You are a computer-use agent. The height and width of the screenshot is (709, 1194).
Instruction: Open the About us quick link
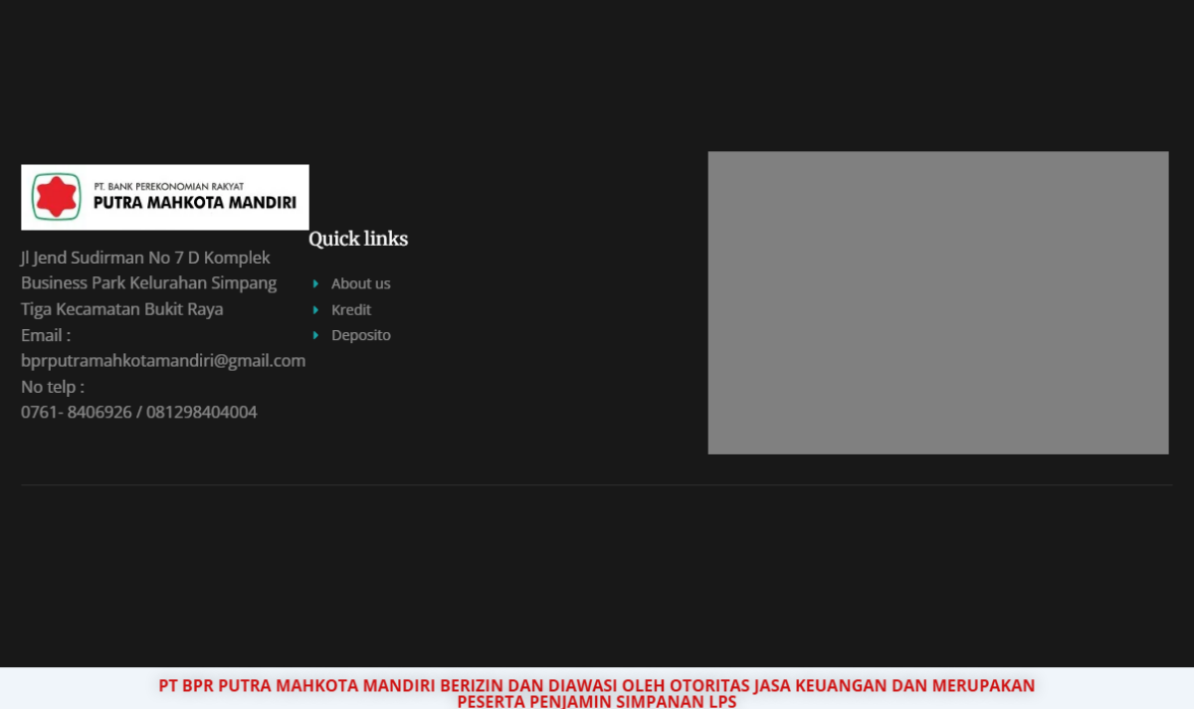(360, 284)
